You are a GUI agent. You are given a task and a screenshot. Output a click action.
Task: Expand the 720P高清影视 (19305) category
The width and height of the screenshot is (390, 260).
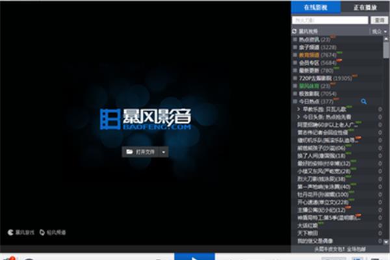(x=295, y=78)
